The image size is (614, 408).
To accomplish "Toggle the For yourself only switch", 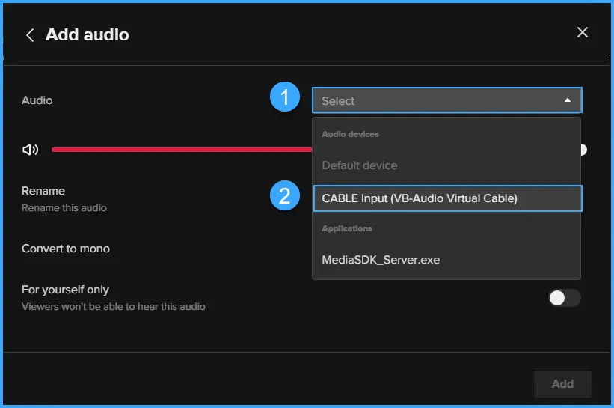I will tap(564, 298).
